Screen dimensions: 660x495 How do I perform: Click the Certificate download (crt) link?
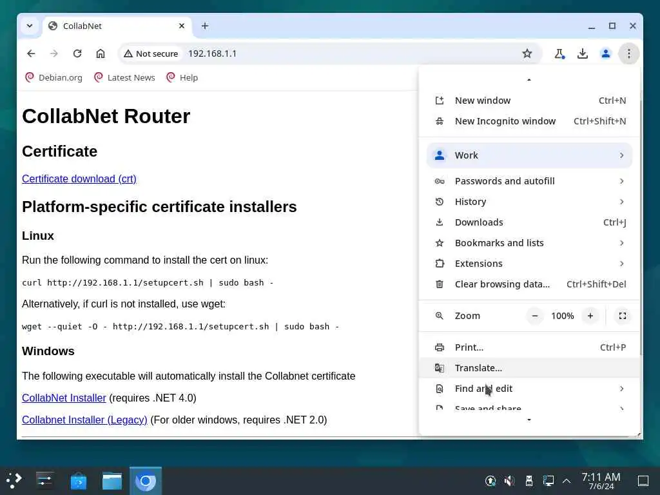tap(79, 179)
